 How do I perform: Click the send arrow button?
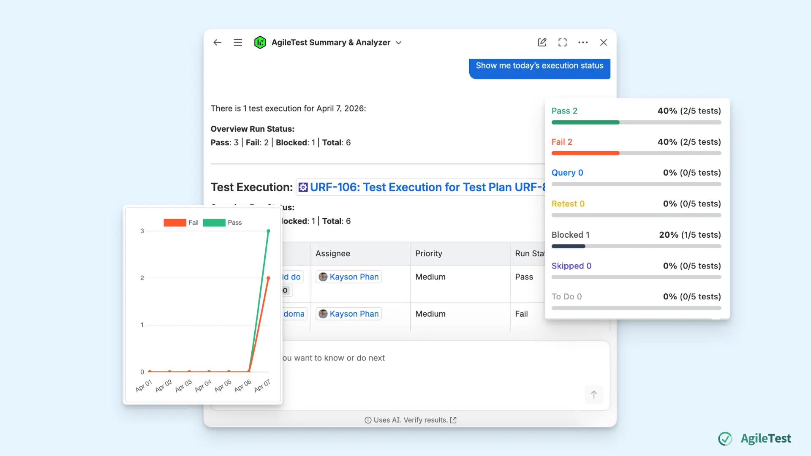pos(593,394)
